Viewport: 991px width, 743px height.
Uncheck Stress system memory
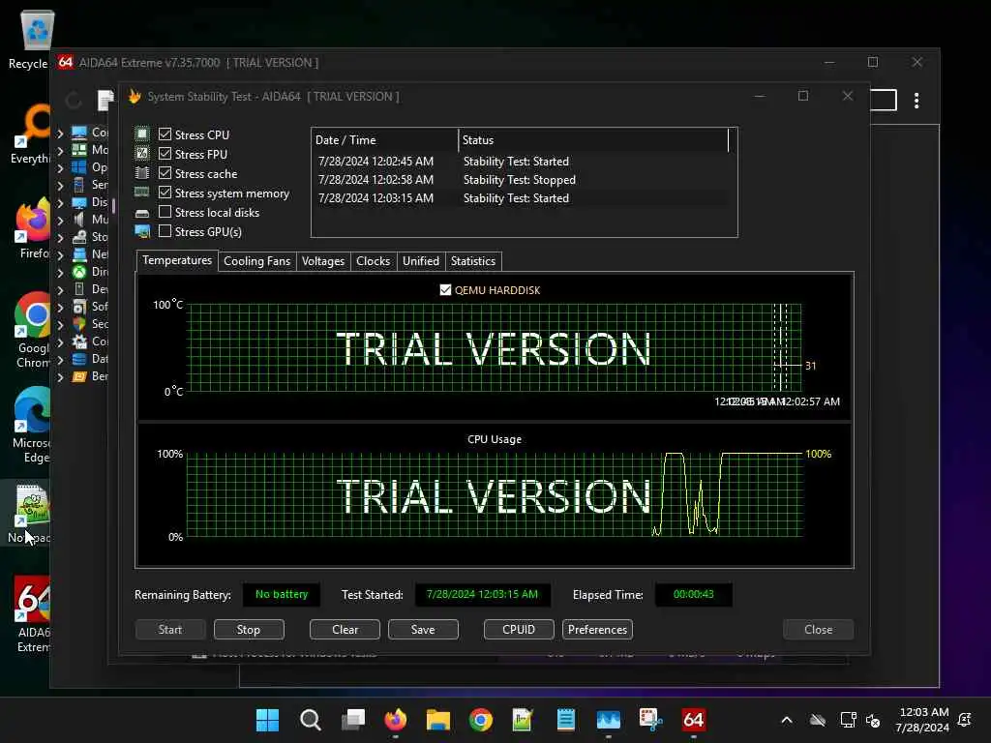pos(165,193)
